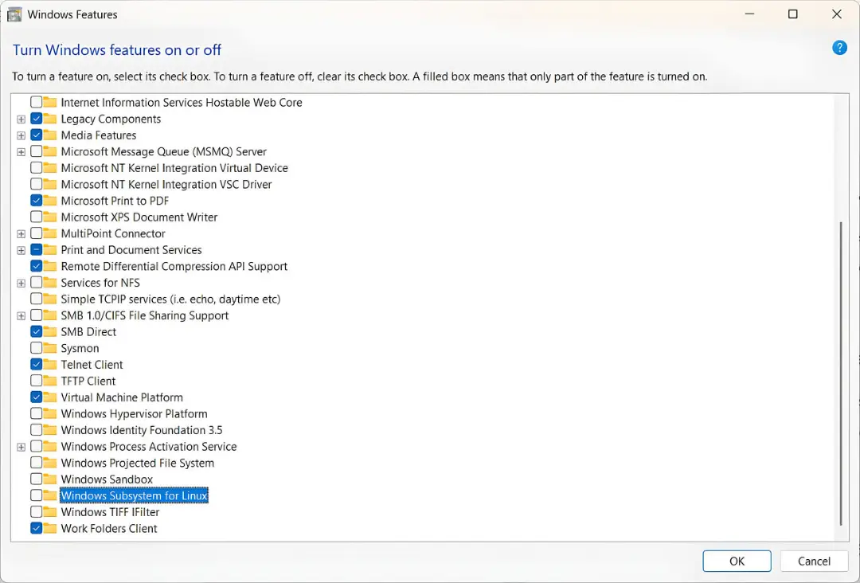
Task: Disable the Telnet Client checkbox
Action: click(36, 364)
